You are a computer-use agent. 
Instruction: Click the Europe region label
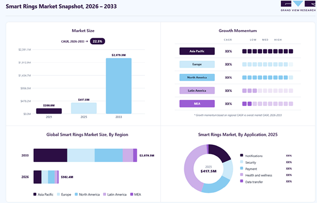(x=197, y=64)
